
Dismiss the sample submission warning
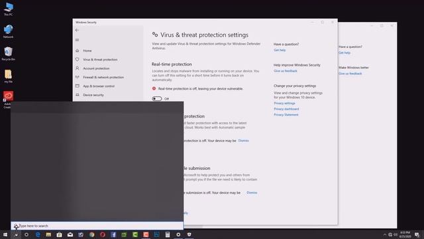pos(252,193)
